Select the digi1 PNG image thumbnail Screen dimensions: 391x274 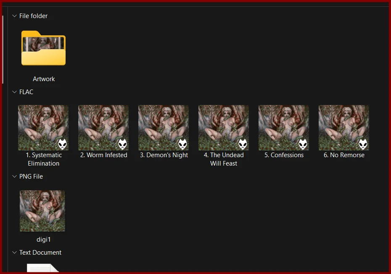[x=42, y=211]
